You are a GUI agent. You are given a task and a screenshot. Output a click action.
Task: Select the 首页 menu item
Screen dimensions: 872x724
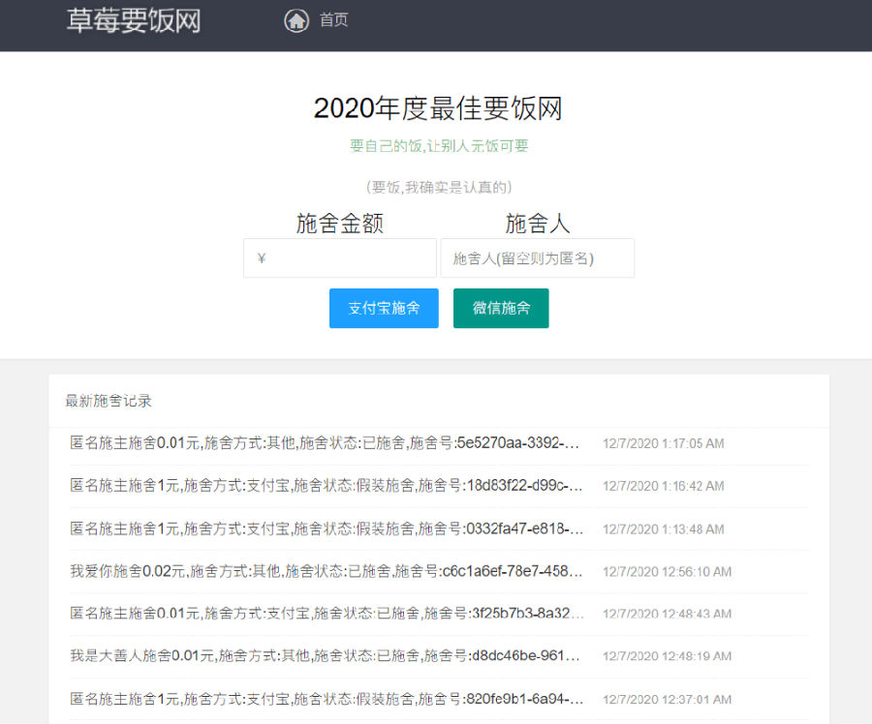click(332, 19)
